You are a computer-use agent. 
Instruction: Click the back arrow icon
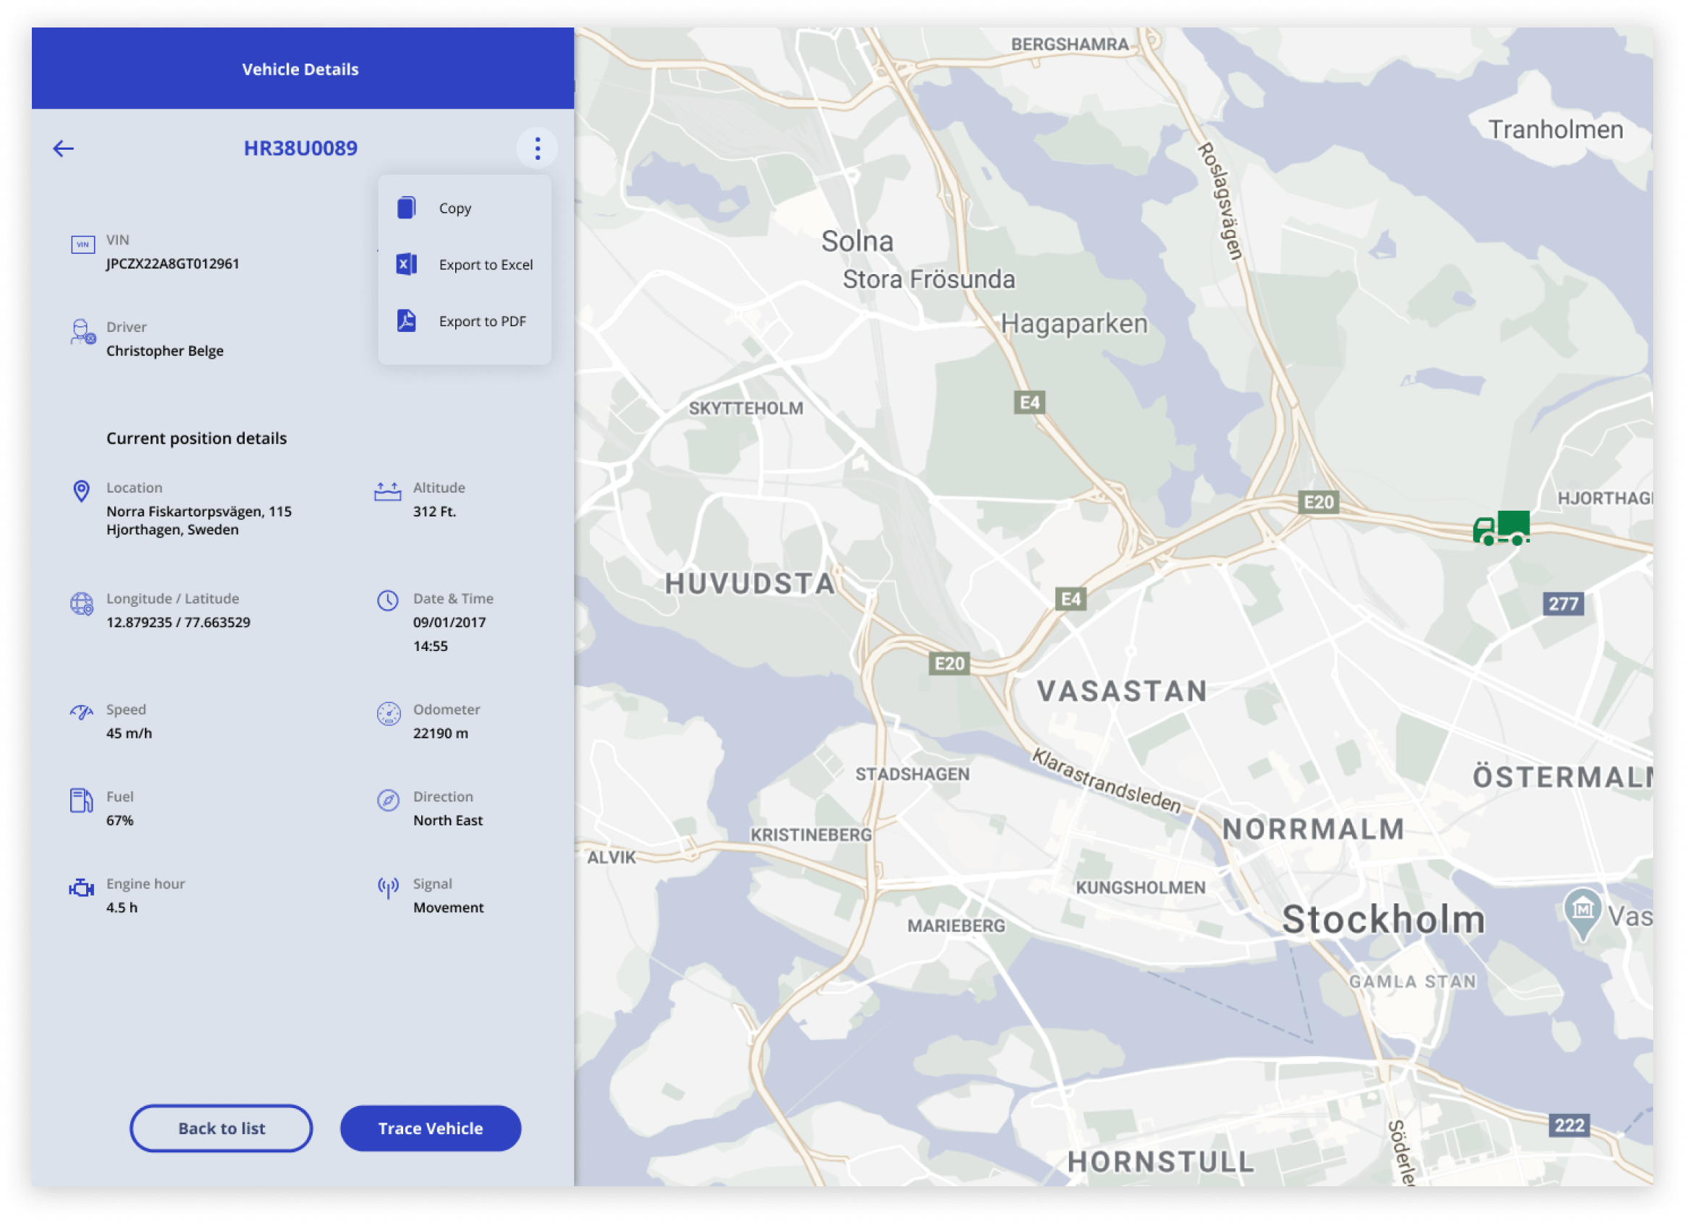point(63,148)
